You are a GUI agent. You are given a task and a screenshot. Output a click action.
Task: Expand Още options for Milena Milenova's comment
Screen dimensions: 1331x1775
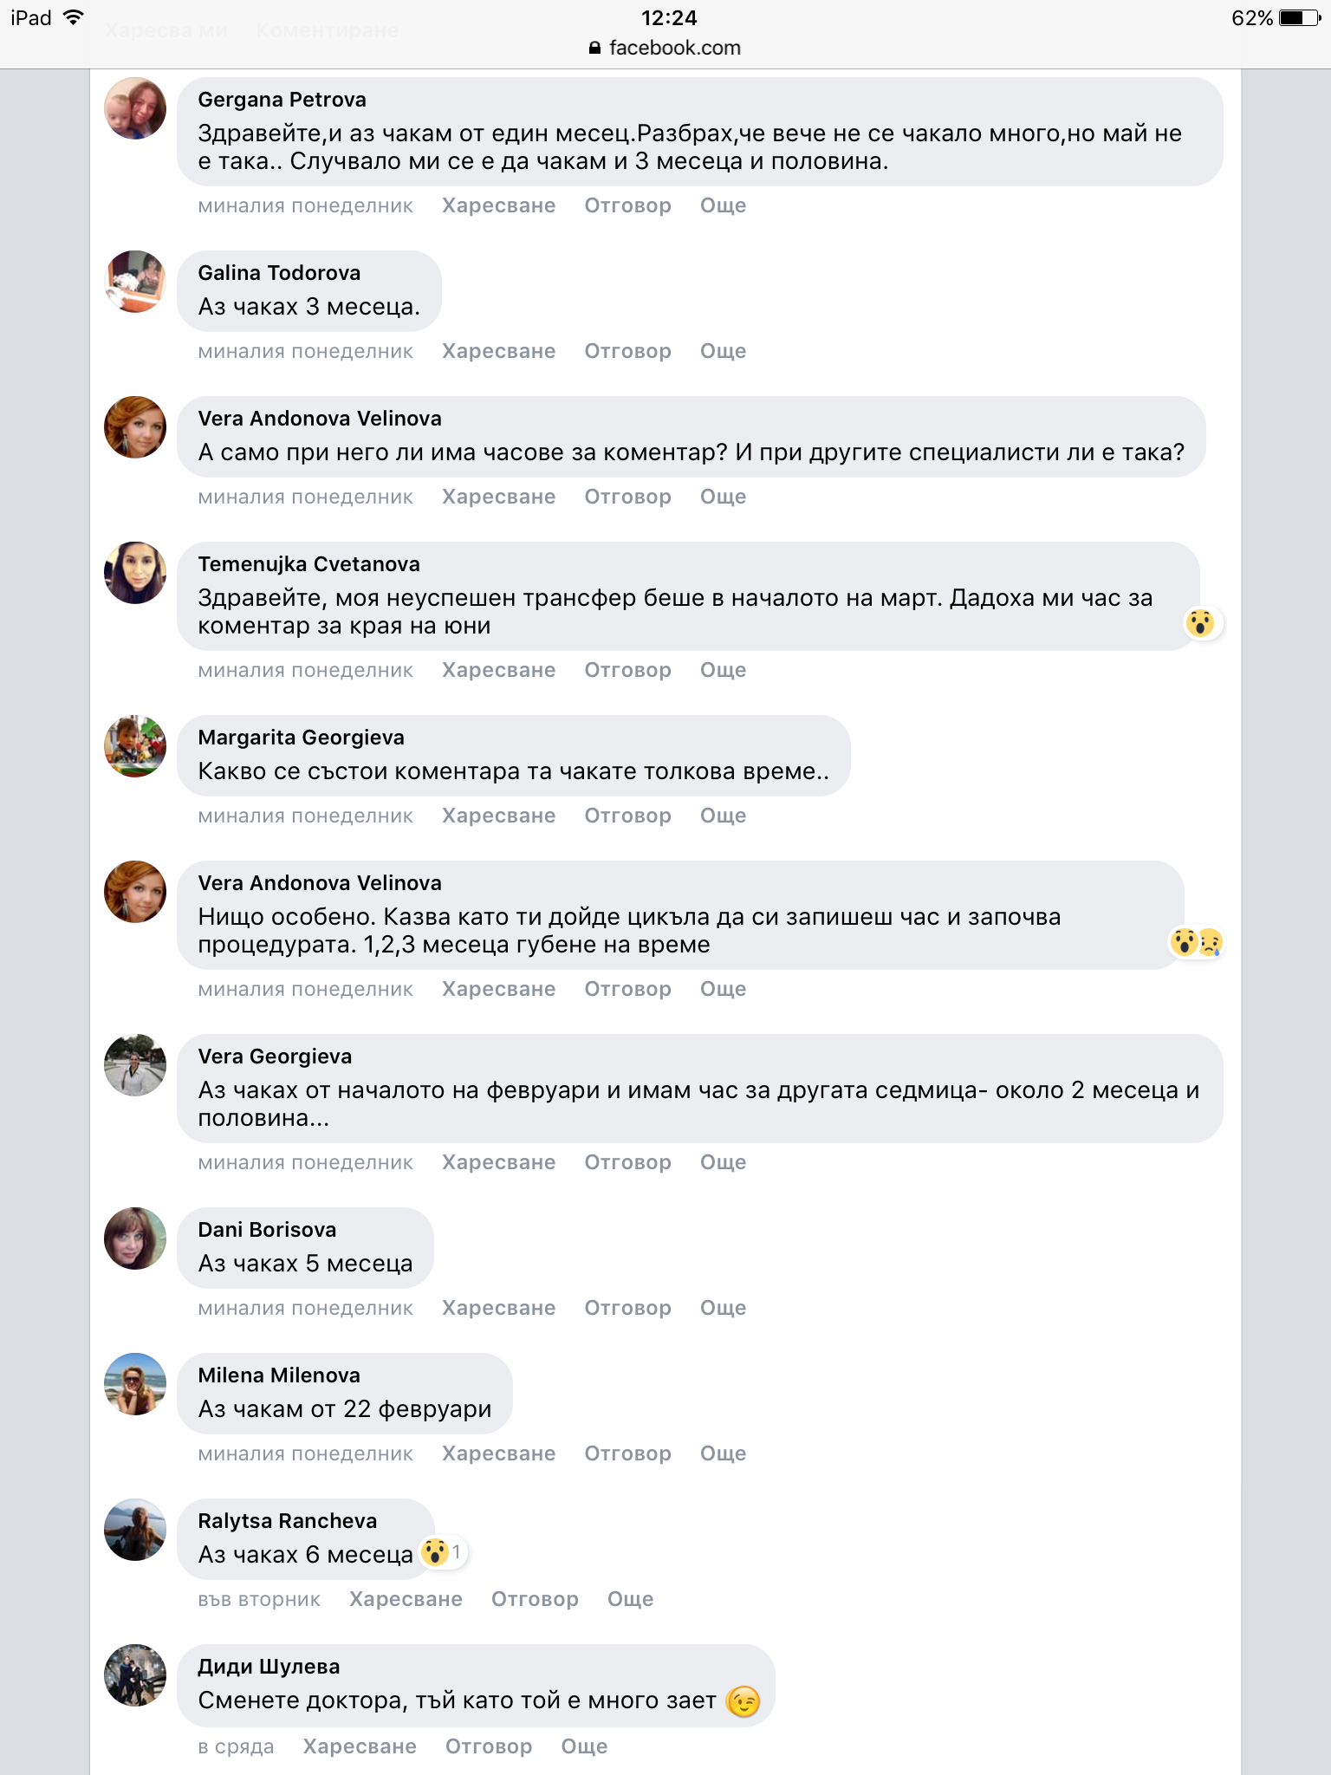tap(723, 1453)
